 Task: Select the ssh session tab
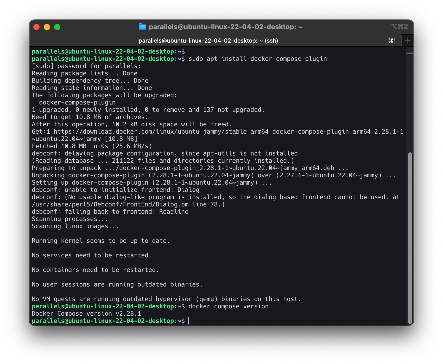click(x=208, y=41)
